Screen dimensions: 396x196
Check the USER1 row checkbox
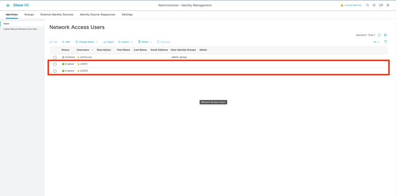[55, 64]
